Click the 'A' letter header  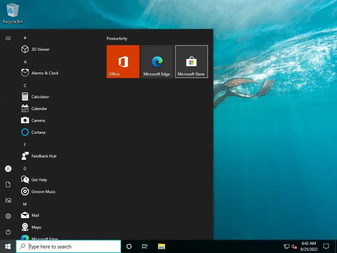(25, 62)
